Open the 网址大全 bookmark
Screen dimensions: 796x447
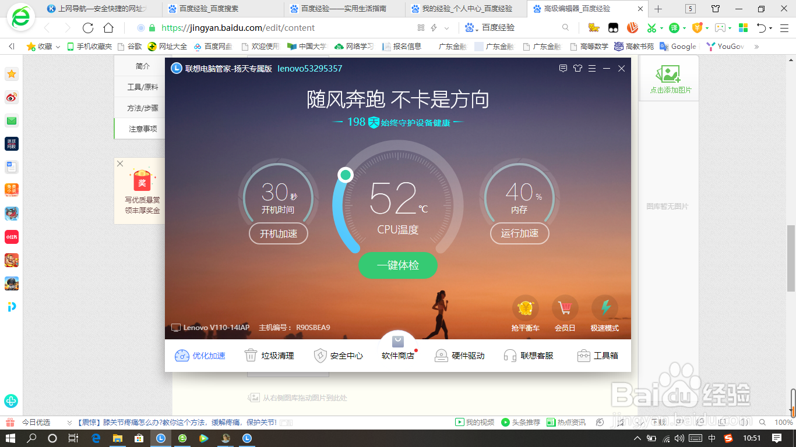coord(168,47)
